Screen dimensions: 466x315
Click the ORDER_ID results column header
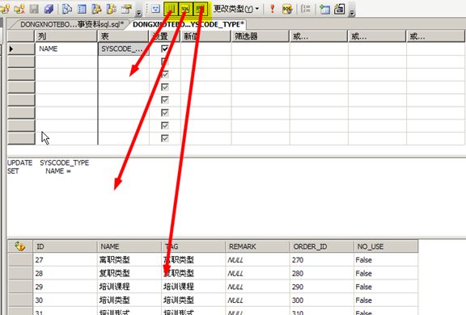click(x=322, y=246)
